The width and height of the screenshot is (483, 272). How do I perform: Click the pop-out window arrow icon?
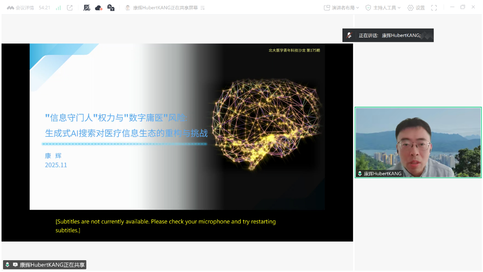pyautogui.click(x=70, y=8)
